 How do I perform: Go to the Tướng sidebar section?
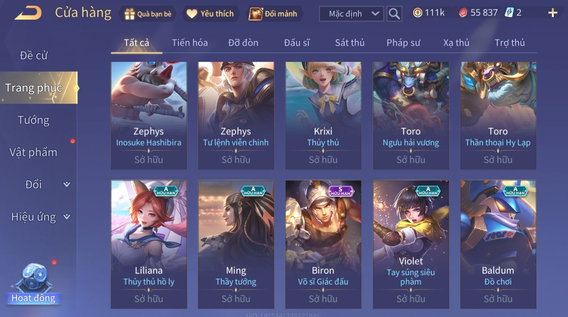pyautogui.click(x=34, y=120)
